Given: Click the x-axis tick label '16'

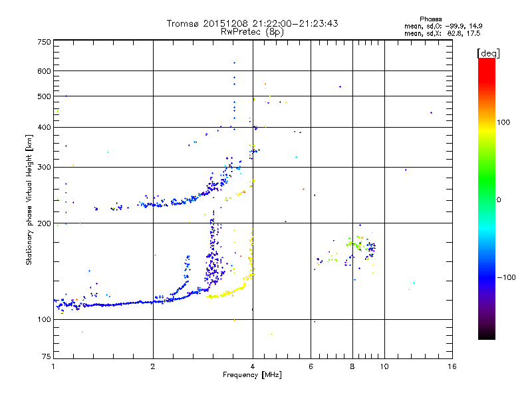Looking at the screenshot, I should (x=452, y=366).
